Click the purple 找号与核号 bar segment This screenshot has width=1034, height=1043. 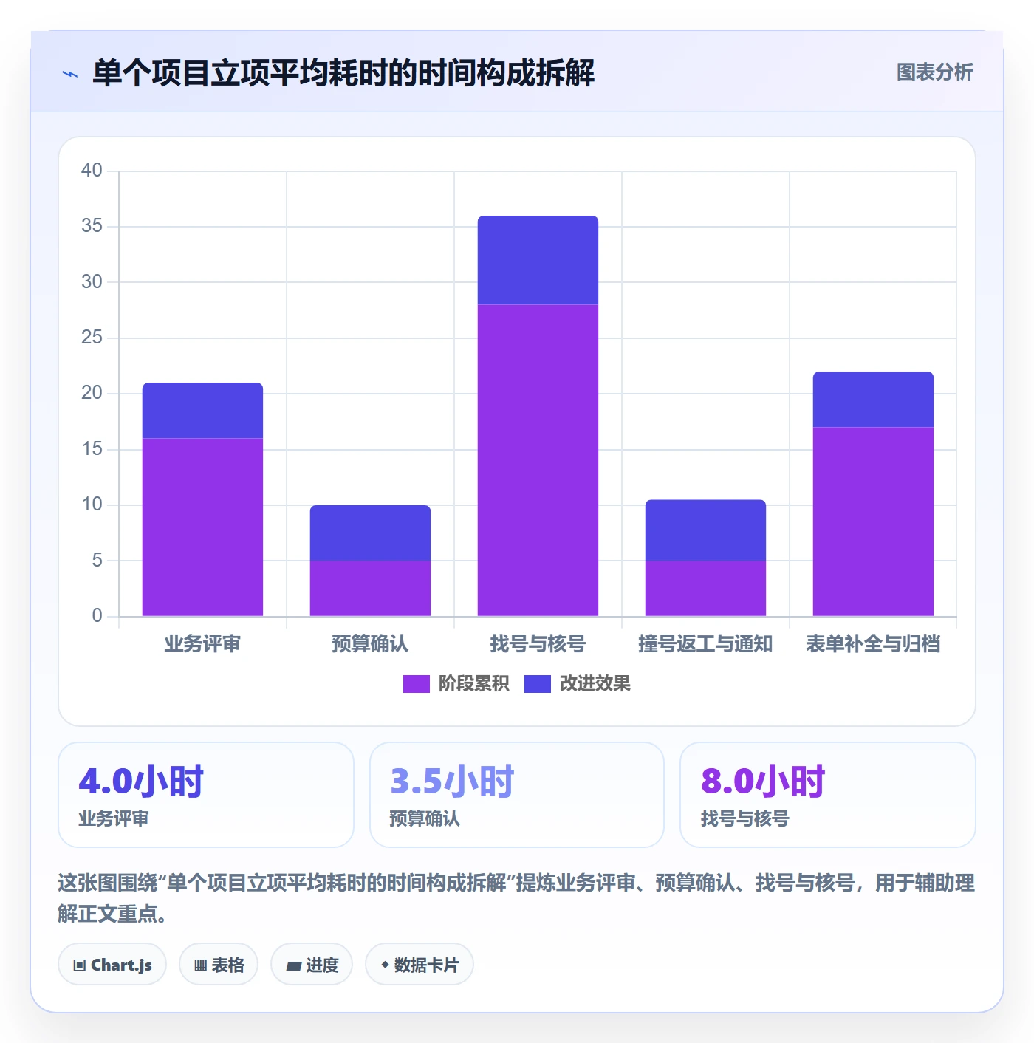pyautogui.click(x=538, y=460)
